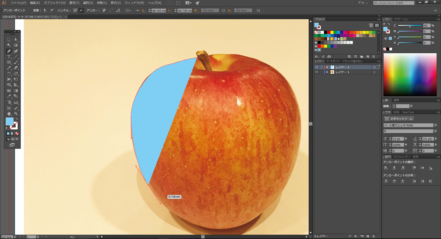441x239 pixels.
Task: Switch to the グラデーション tab
Action: [x=402, y=19]
